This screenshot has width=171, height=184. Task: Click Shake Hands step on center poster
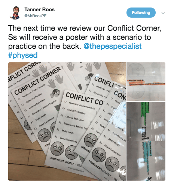click(68, 131)
